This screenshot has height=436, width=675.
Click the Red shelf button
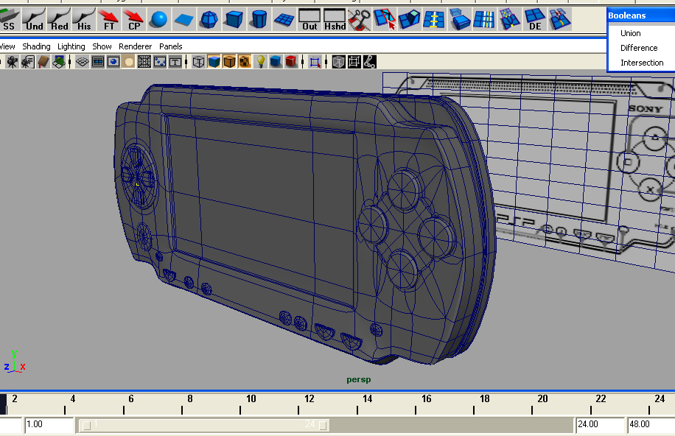pyautogui.click(x=59, y=19)
